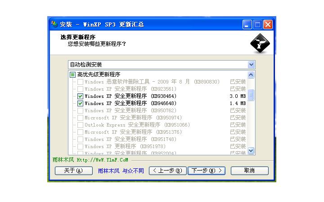The width and height of the screenshot is (324, 202).
Task: Close the WinXP SP3 更新汇总 installer window
Action: click(x=268, y=25)
